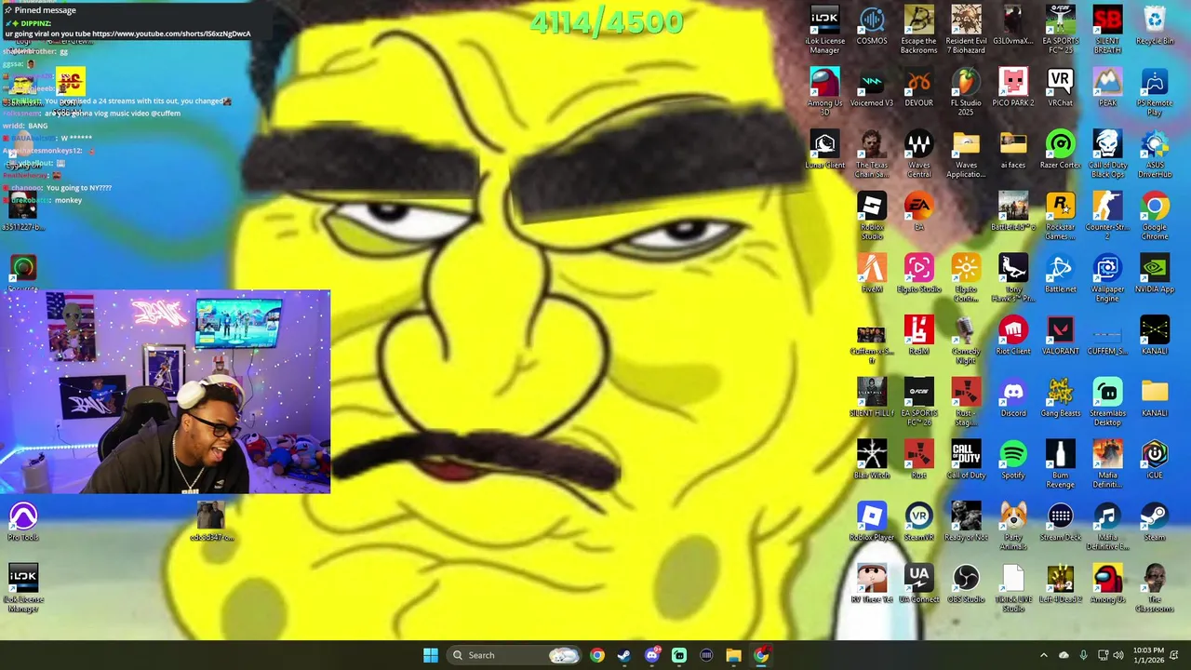
Task: Open the Pro Tools desktop shortcut
Action: 23,523
